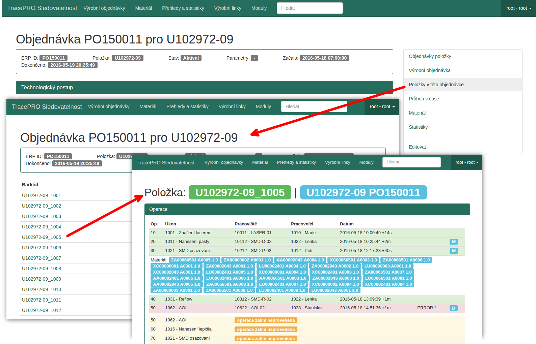Viewport: 536px width, 344px height.
Task: Click the Hledat search field in top navbar
Action: coord(310,8)
